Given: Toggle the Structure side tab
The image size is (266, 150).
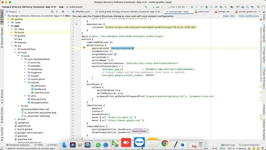Looking at the screenshot, I should pyautogui.click(x=2, y=97).
